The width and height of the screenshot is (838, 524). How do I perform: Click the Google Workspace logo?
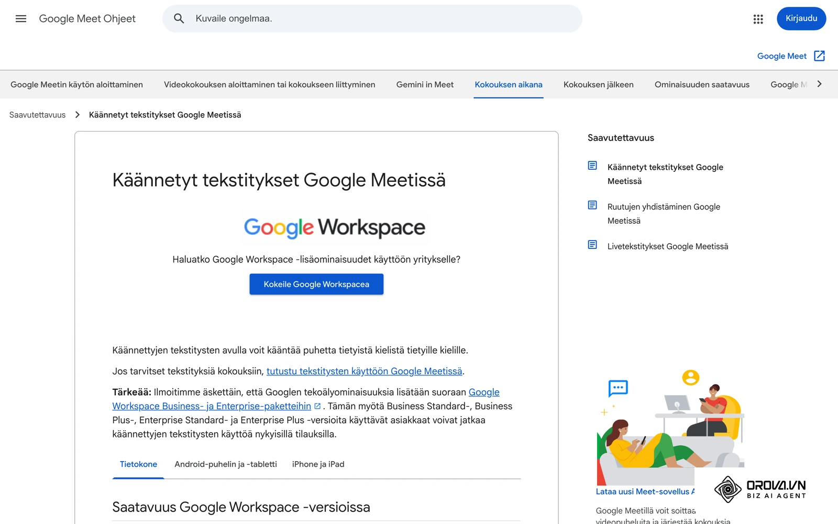(x=334, y=227)
